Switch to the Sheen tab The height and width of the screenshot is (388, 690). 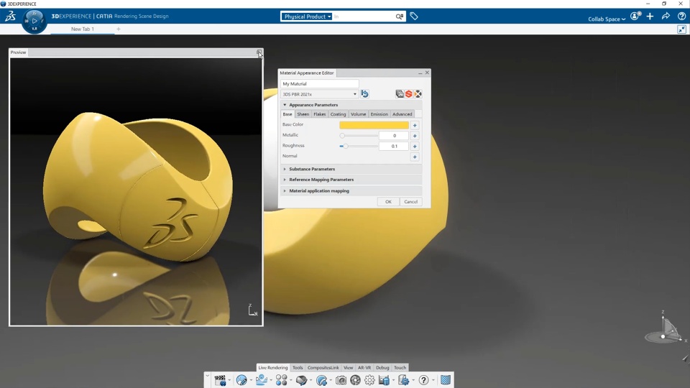click(303, 114)
